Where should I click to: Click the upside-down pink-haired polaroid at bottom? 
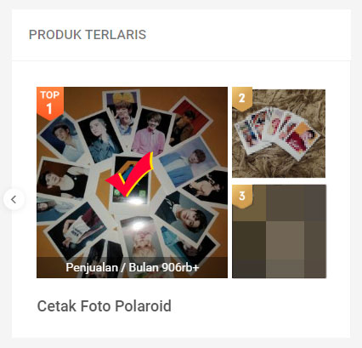pos(141,242)
